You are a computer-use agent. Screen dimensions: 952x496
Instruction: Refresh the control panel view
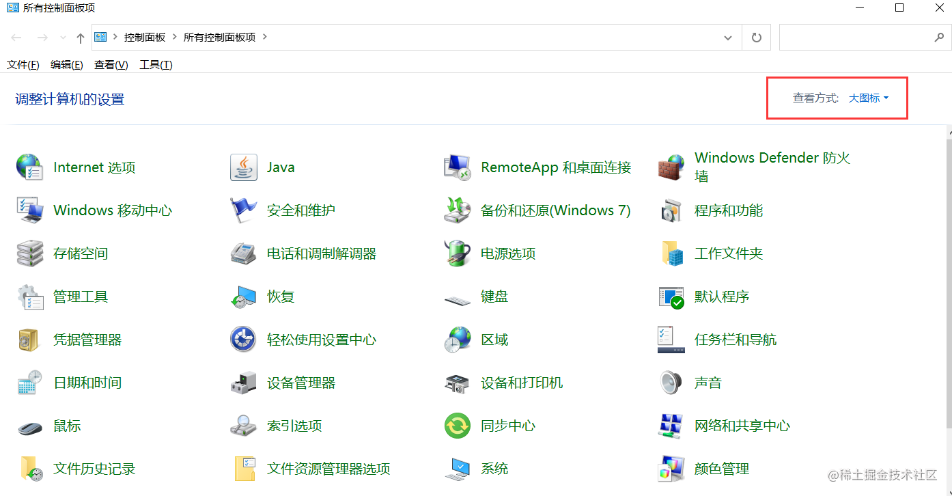(x=756, y=38)
